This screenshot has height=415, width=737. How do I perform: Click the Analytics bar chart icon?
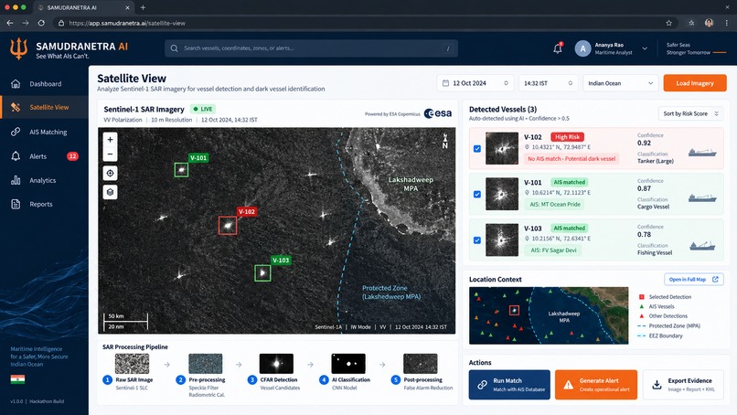point(16,180)
